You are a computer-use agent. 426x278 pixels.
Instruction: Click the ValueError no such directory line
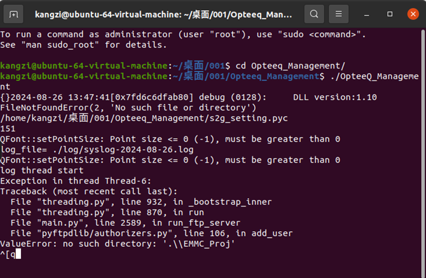[117, 244]
